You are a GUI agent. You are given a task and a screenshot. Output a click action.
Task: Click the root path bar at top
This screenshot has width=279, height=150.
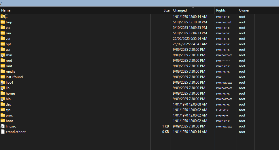click(139, 3)
